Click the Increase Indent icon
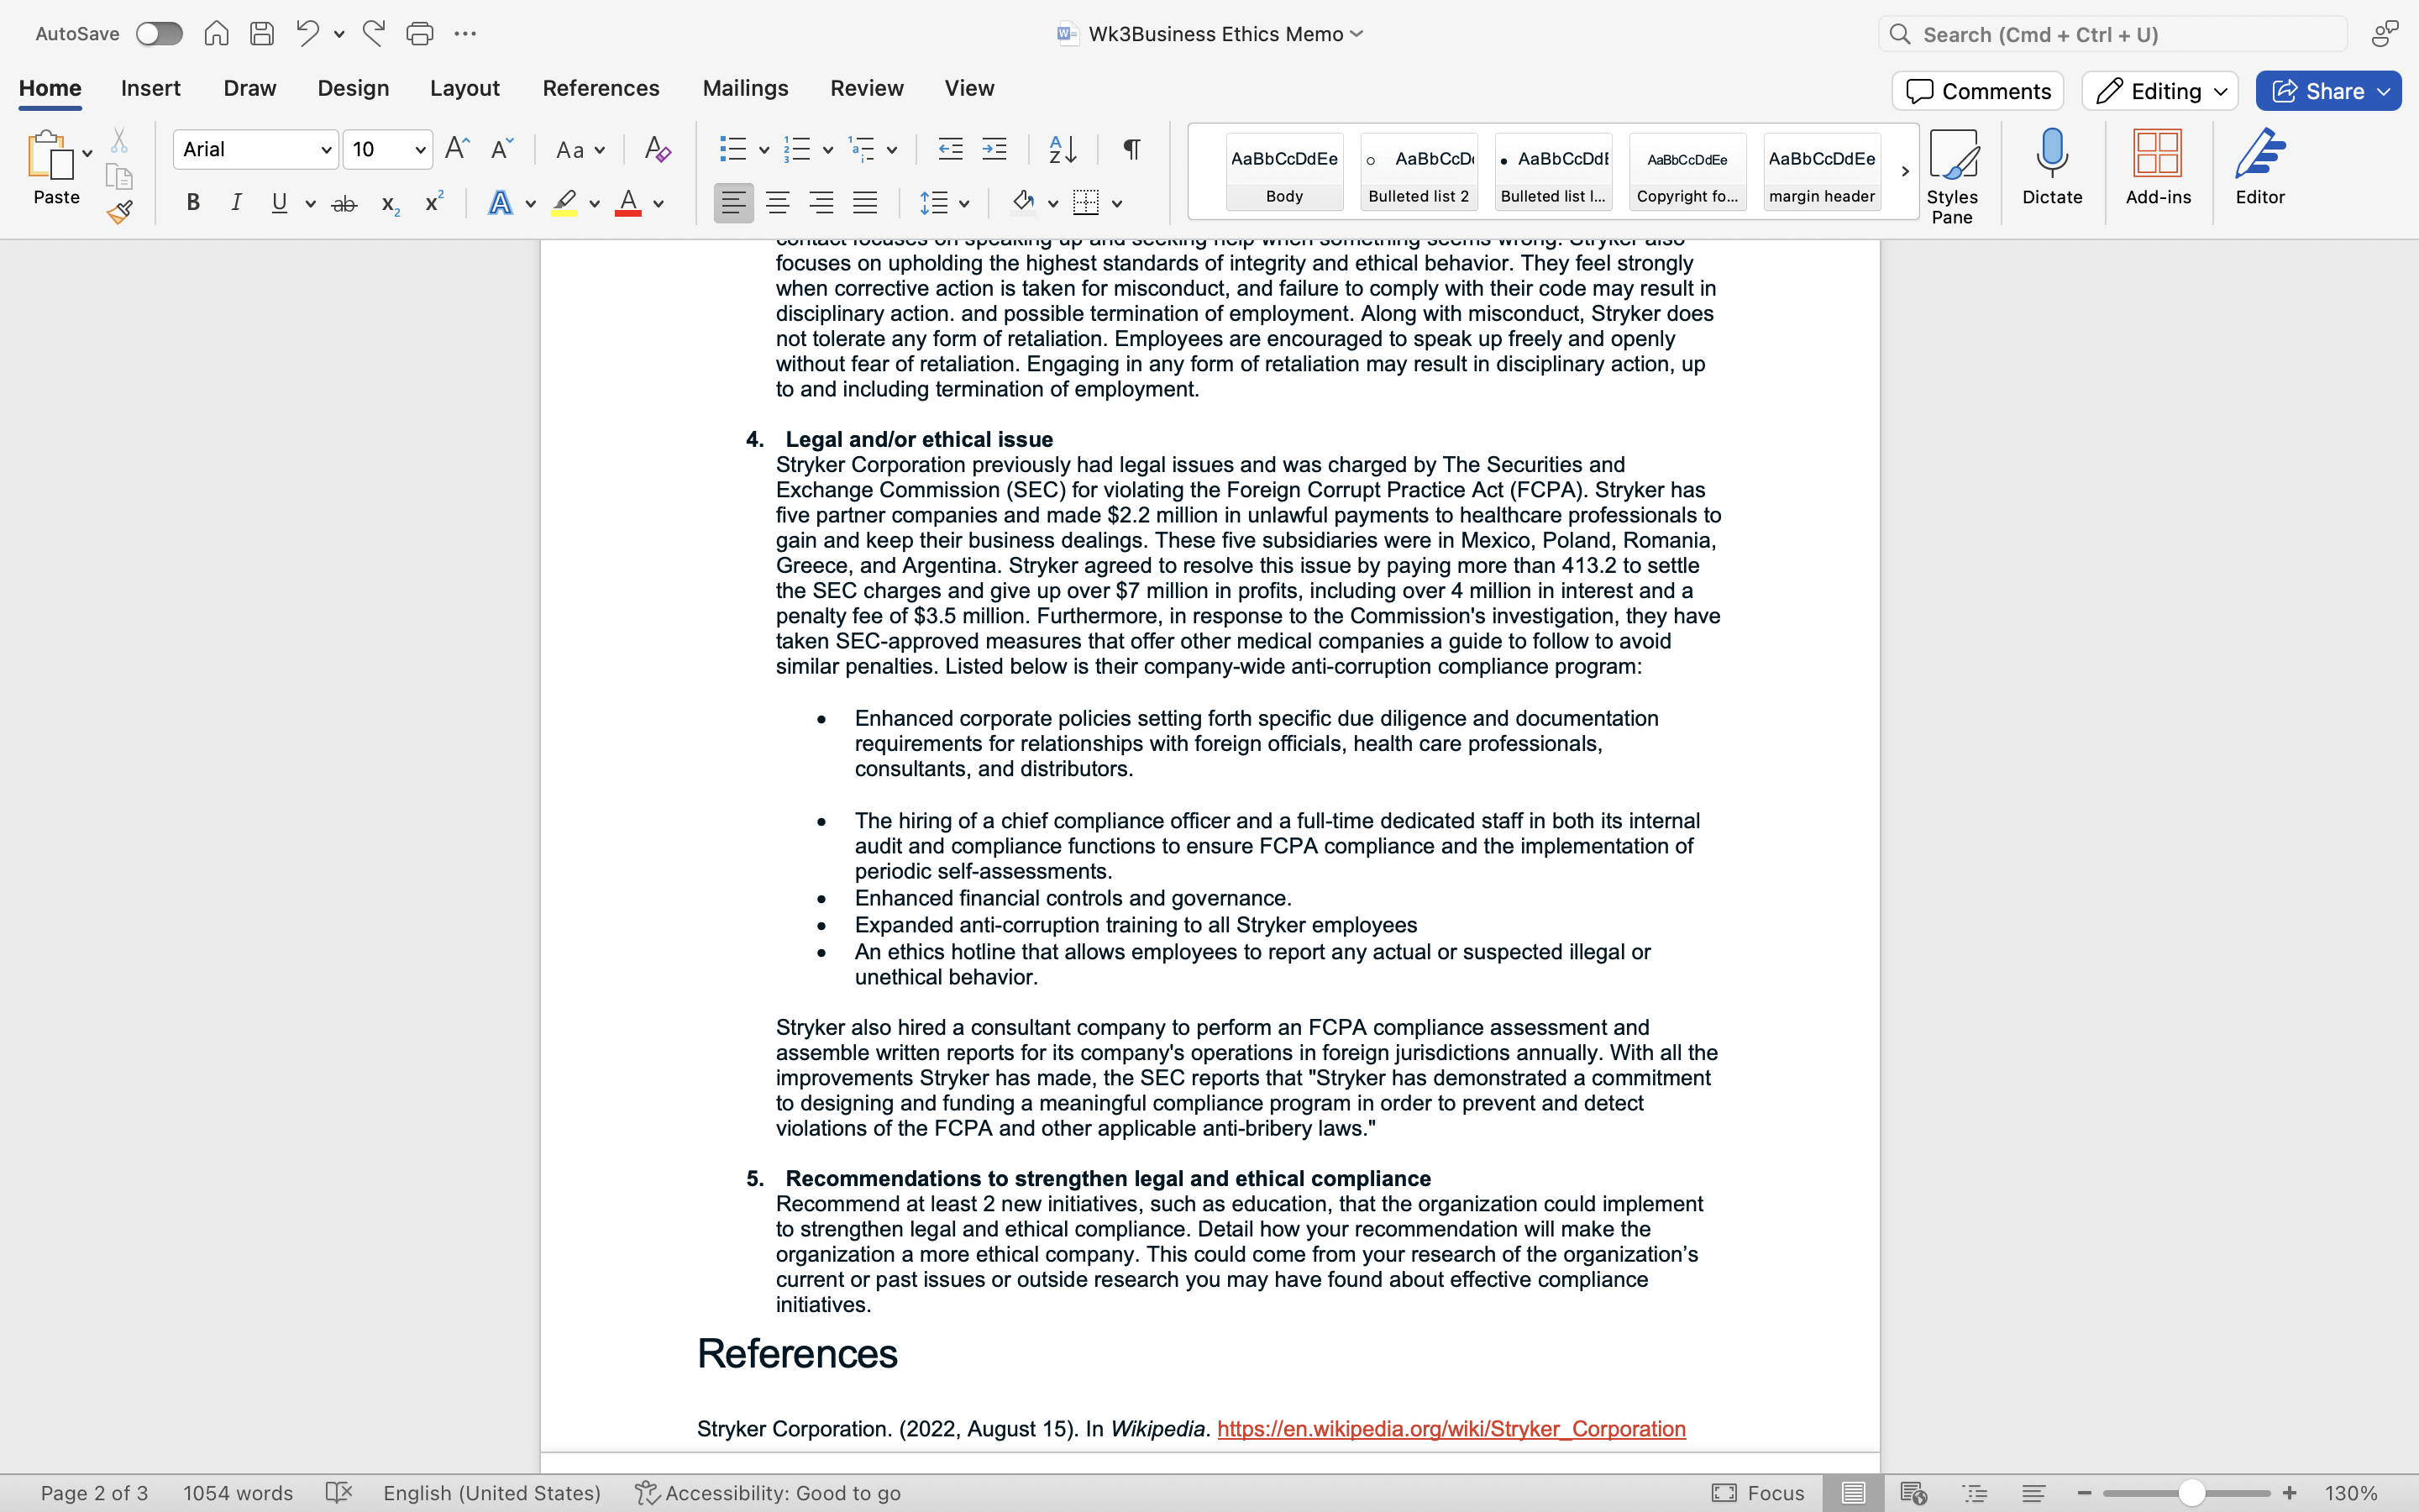The height and width of the screenshot is (1512, 2419). coord(994,149)
